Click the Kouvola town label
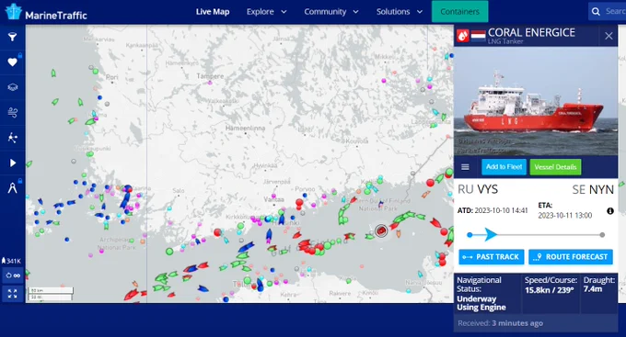The width and height of the screenshot is (626, 337). (356, 141)
